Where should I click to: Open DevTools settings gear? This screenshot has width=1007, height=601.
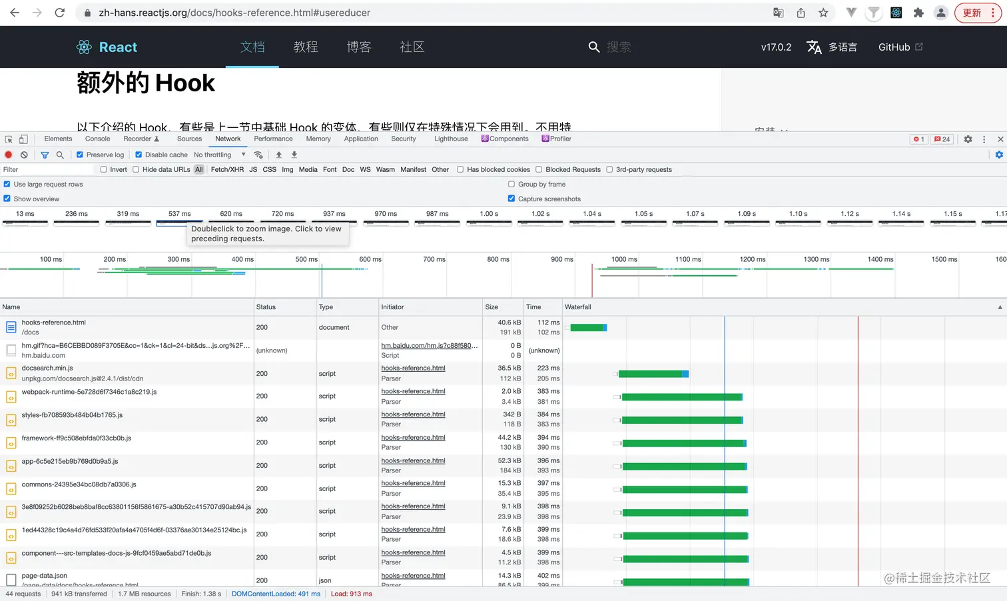click(968, 139)
